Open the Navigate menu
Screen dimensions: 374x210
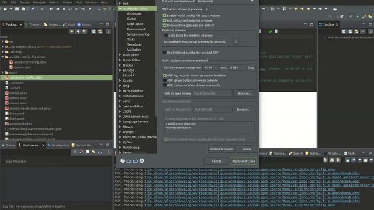pyautogui.click(x=39, y=2)
